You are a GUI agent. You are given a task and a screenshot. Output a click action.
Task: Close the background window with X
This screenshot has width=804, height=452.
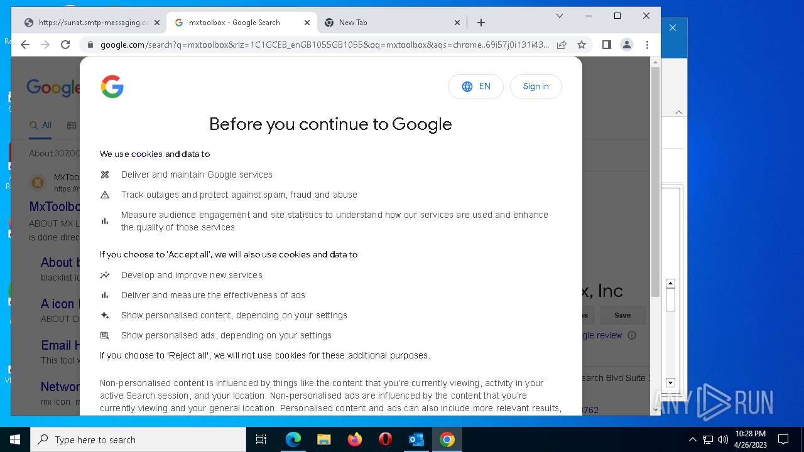(673, 28)
